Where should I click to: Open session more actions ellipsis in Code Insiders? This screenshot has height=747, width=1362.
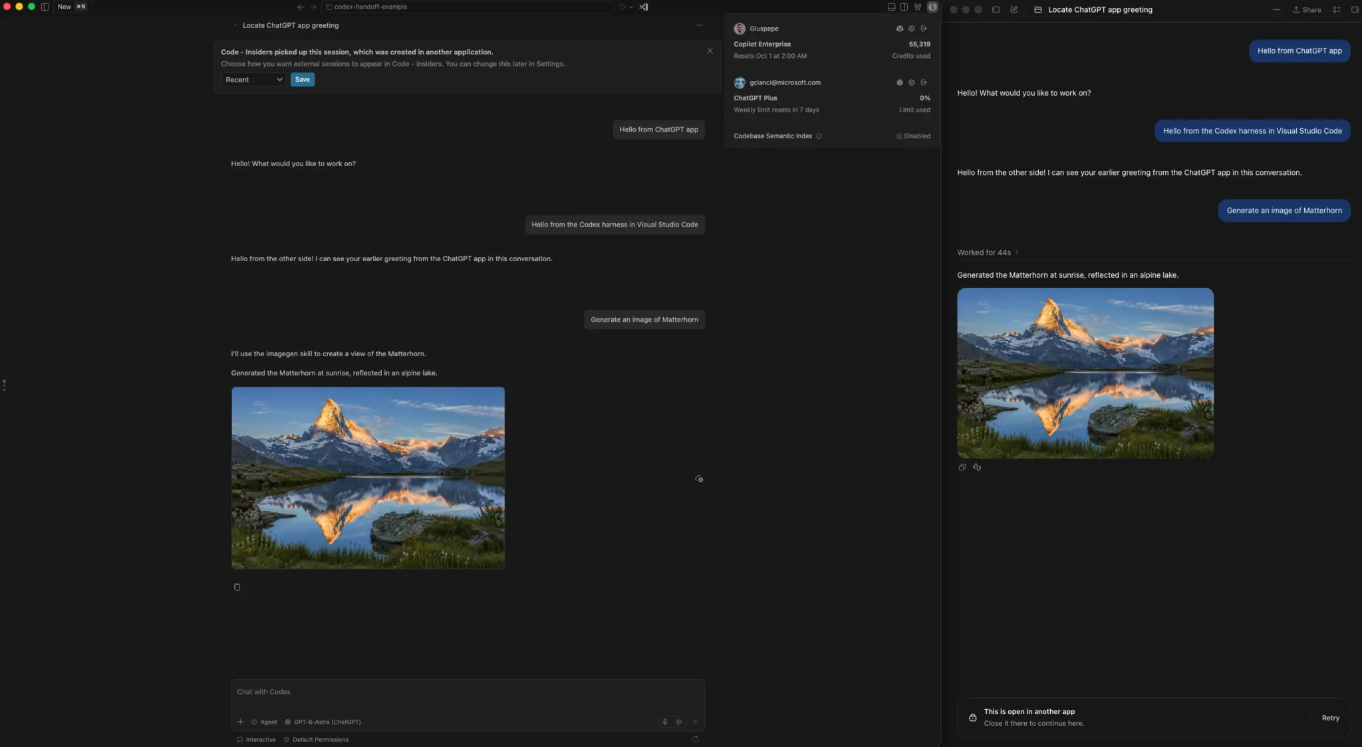(x=699, y=25)
